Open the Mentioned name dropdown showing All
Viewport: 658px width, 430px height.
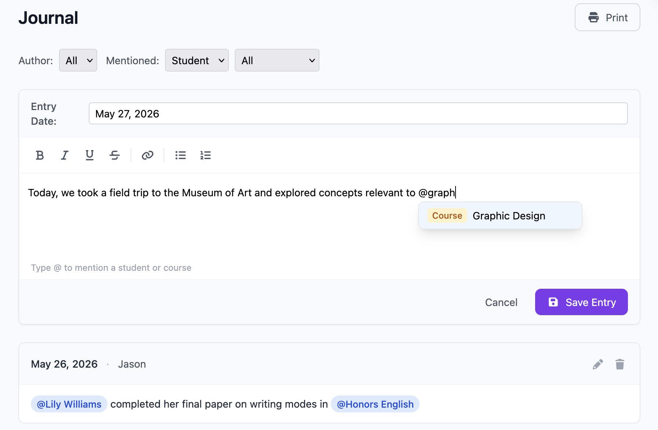click(x=277, y=60)
